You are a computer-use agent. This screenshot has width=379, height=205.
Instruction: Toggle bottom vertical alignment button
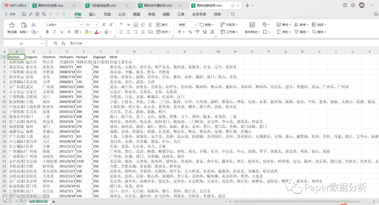(x=136, y=24)
